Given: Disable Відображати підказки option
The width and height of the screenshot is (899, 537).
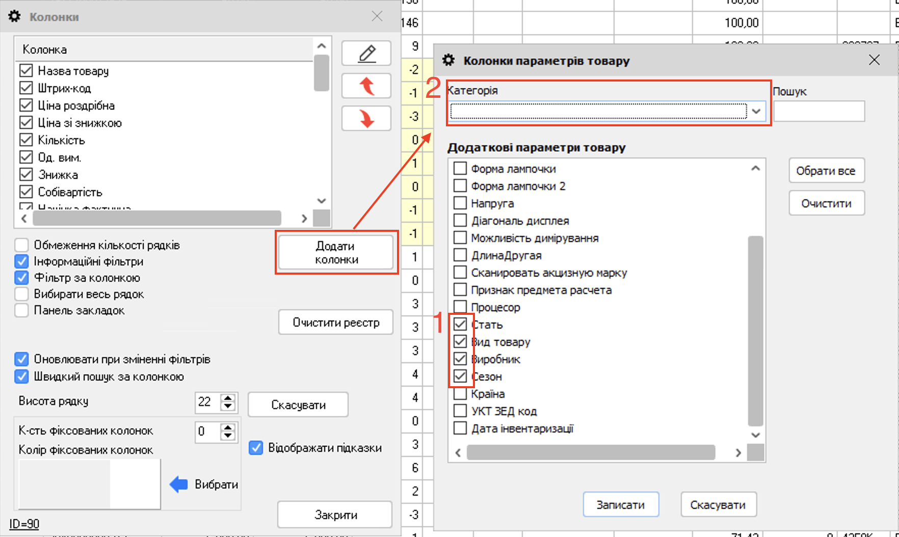Looking at the screenshot, I should point(256,448).
